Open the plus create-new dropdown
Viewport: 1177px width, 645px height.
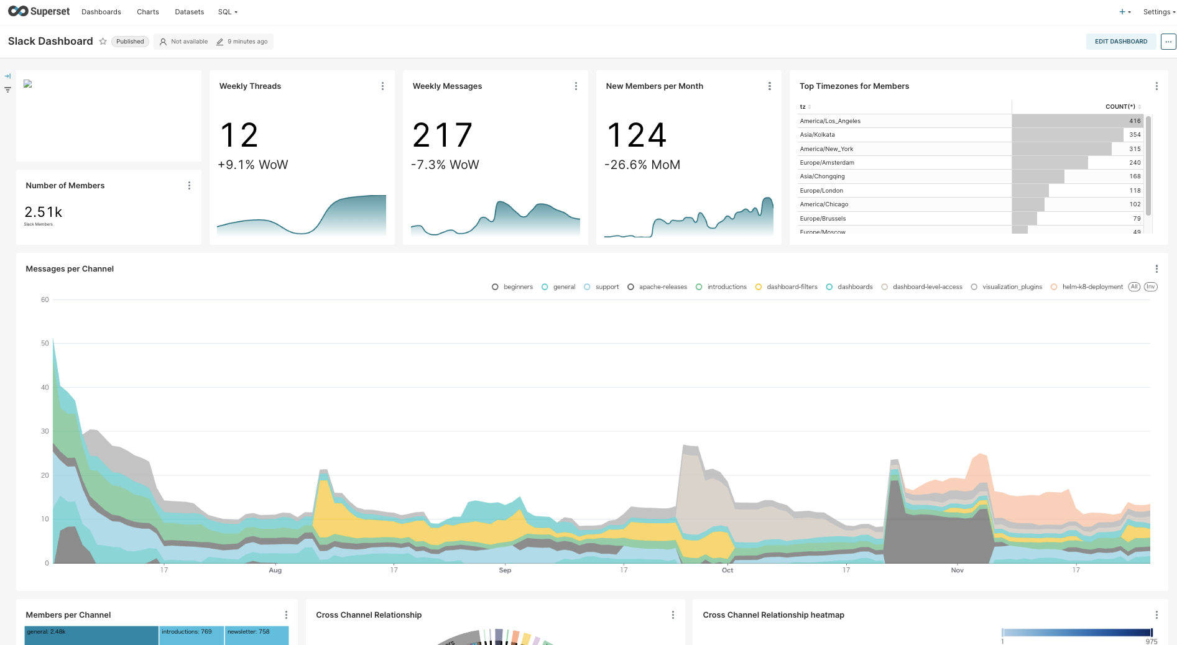(1125, 12)
